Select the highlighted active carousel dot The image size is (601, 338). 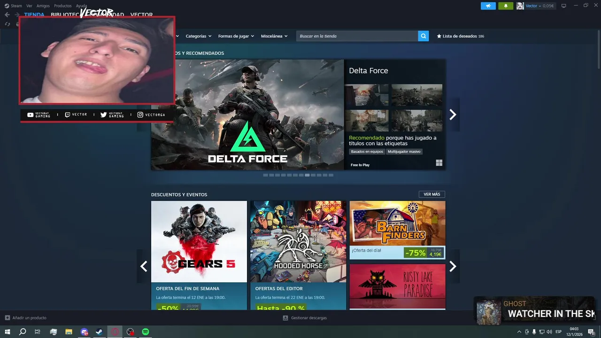tap(307, 175)
